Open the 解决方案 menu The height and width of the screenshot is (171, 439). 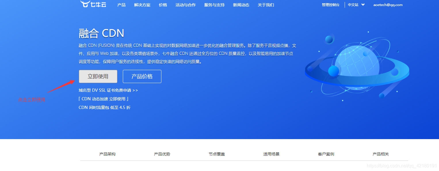[x=142, y=5]
